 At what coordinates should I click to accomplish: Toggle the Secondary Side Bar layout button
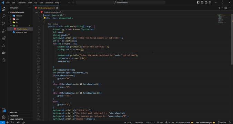pos(206,2)
